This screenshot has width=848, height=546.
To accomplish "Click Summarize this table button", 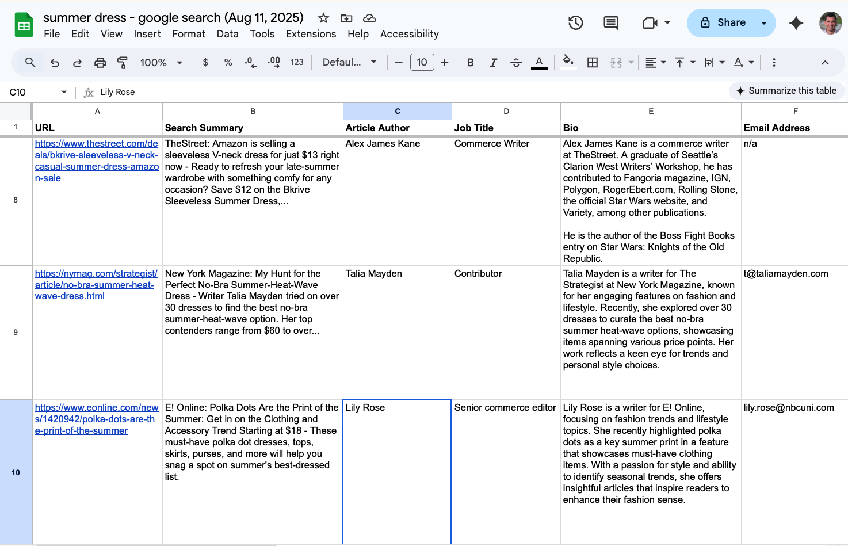I will [786, 91].
